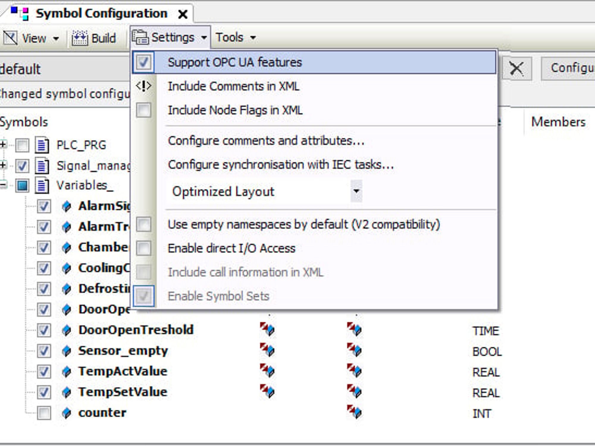
Task: Click Sensor_empty second access rights icon
Action: [354, 350]
